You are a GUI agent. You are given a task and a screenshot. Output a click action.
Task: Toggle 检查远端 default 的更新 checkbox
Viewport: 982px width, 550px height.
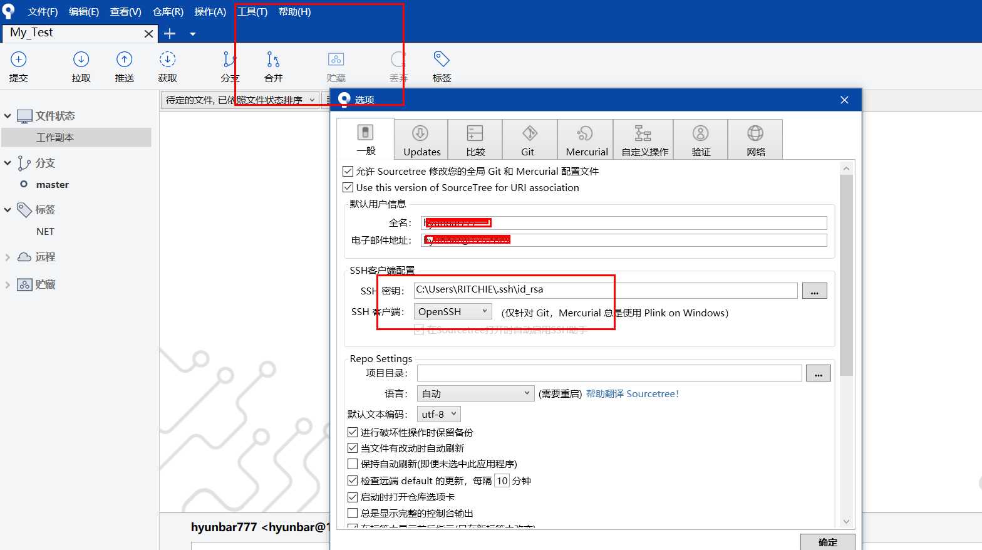pyautogui.click(x=353, y=480)
